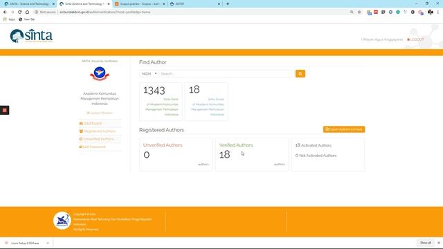
Task: Open the Verified Authors card heading
Action: pyautogui.click(x=236, y=145)
